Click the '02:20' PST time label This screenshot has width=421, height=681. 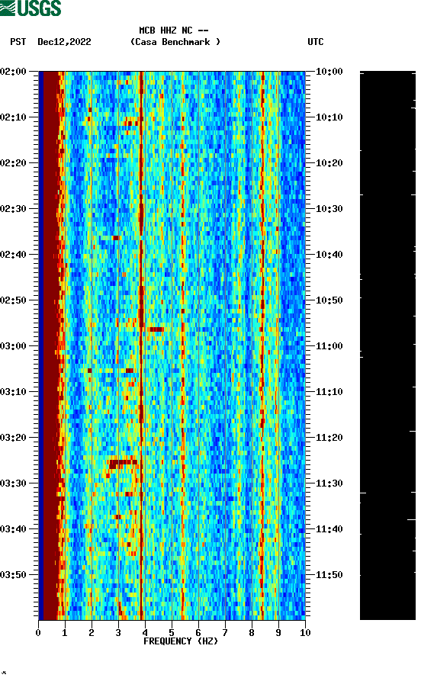click(13, 163)
